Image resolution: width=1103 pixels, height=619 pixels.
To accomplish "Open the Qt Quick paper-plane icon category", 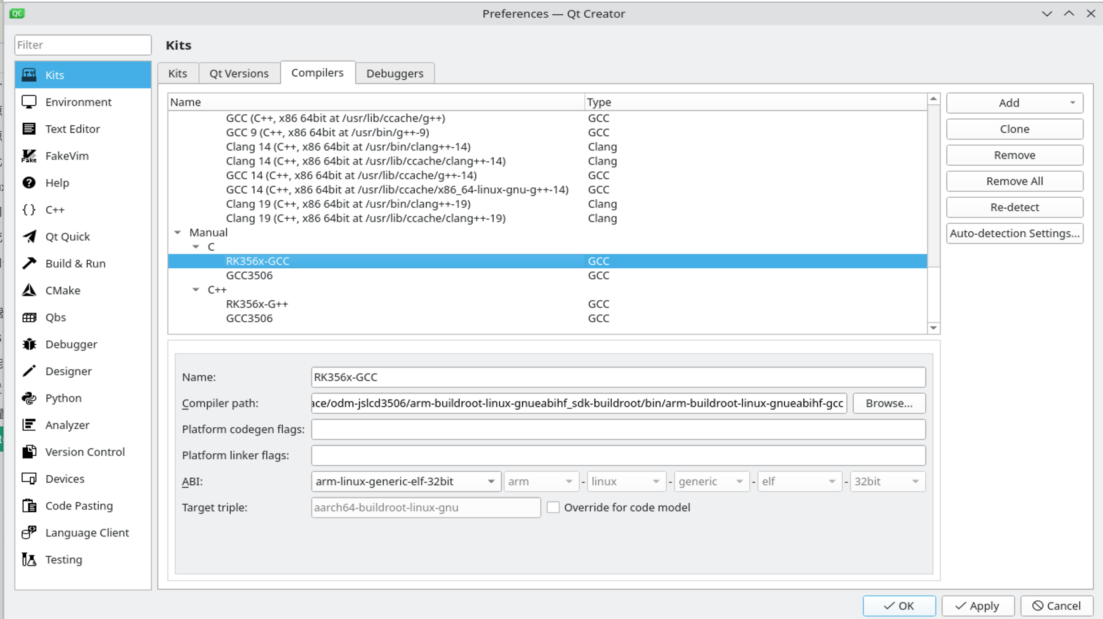I will [29, 237].
